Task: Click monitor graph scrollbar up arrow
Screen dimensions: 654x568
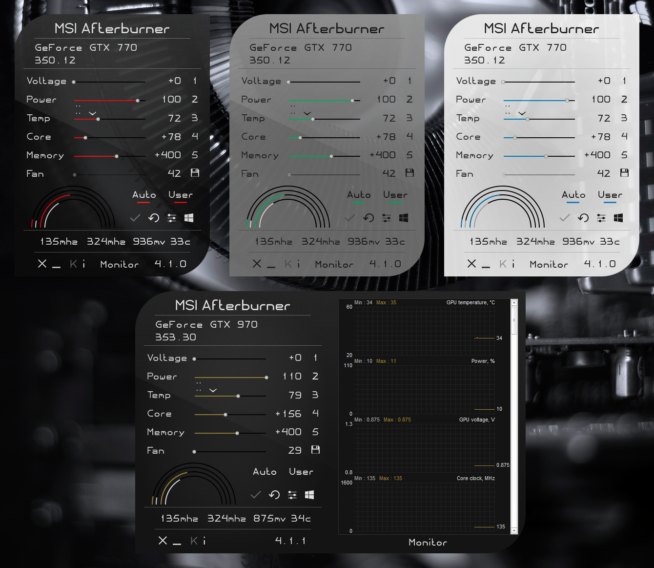Action: pyautogui.click(x=514, y=303)
